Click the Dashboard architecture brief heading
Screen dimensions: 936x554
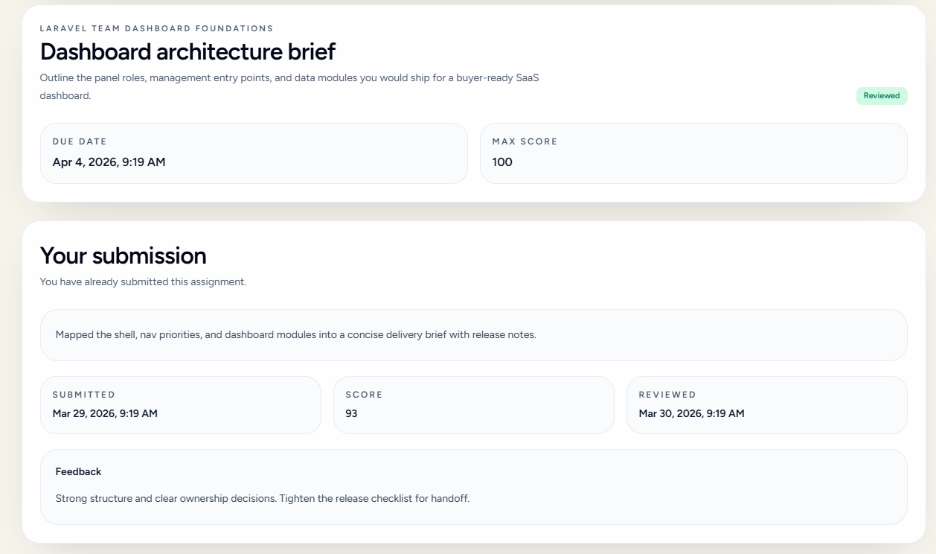(187, 52)
